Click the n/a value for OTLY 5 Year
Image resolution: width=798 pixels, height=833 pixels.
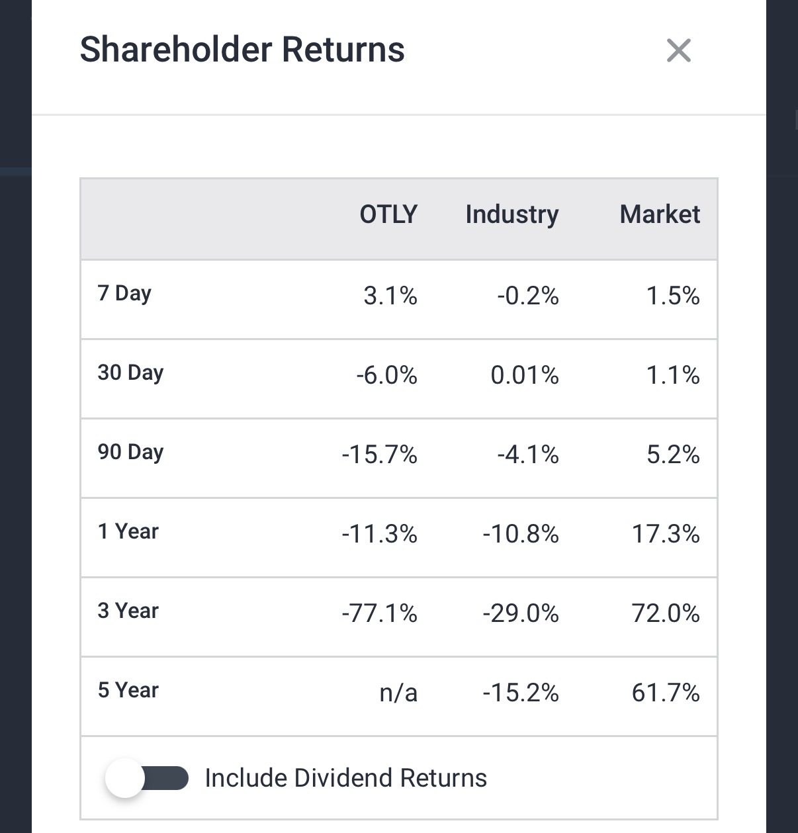click(x=398, y=693)
